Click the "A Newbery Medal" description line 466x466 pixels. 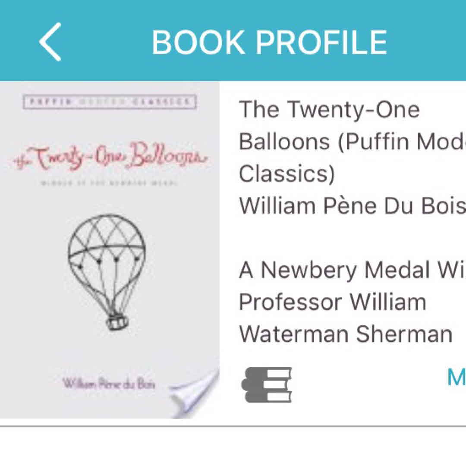pyautogui.click(x=352, y=271)
